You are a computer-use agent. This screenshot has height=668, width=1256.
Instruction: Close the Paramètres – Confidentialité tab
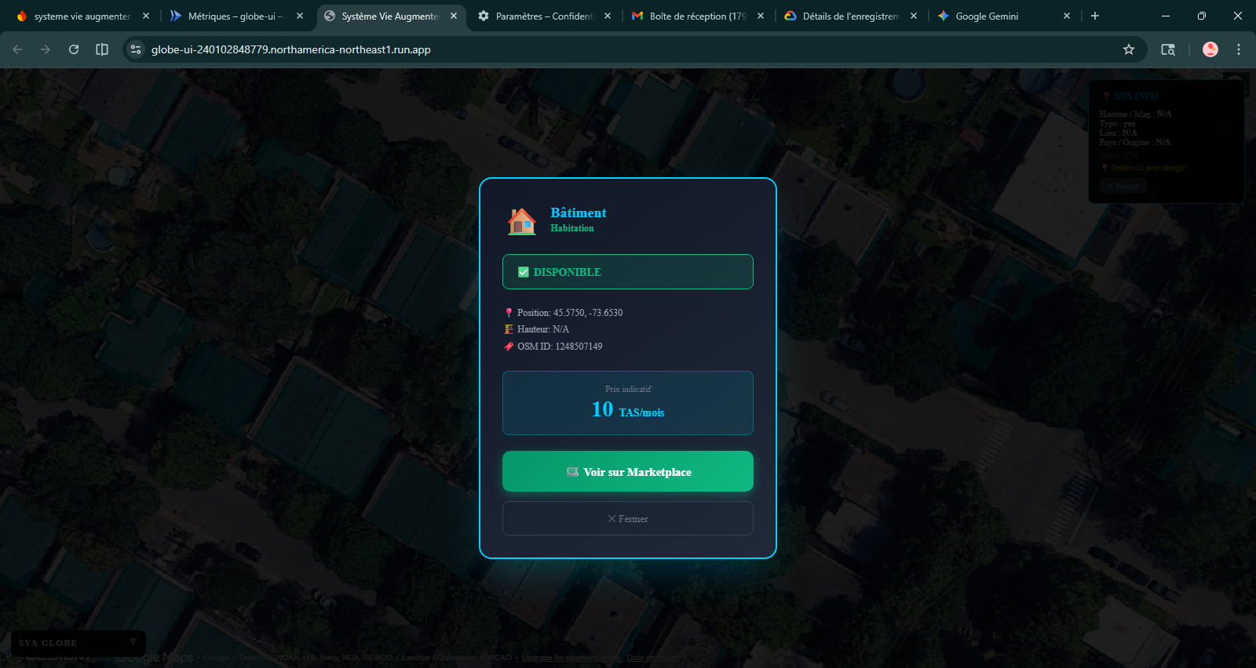[x=608, y=16]
